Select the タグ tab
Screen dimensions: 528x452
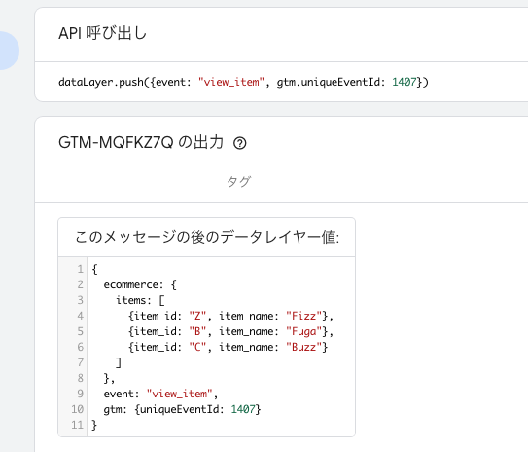(x=239, y=182)
